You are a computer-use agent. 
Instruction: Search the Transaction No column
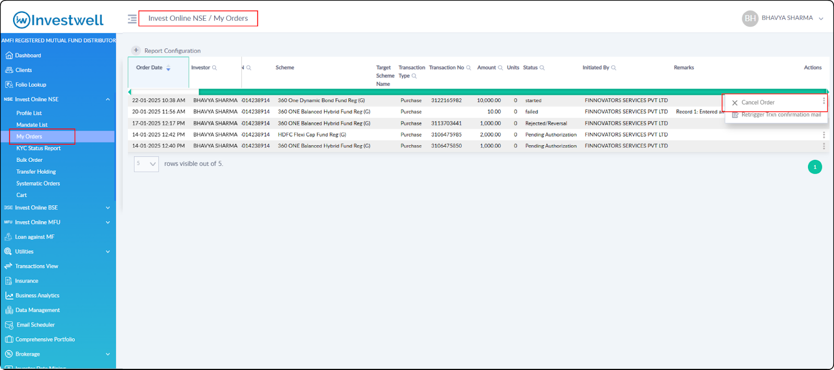click(469, 68)
